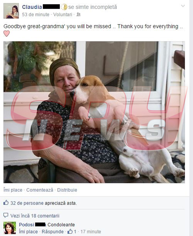Screen dimensions: 193x236
Task: Open the post options chevron menu
Action: point(183,6)
